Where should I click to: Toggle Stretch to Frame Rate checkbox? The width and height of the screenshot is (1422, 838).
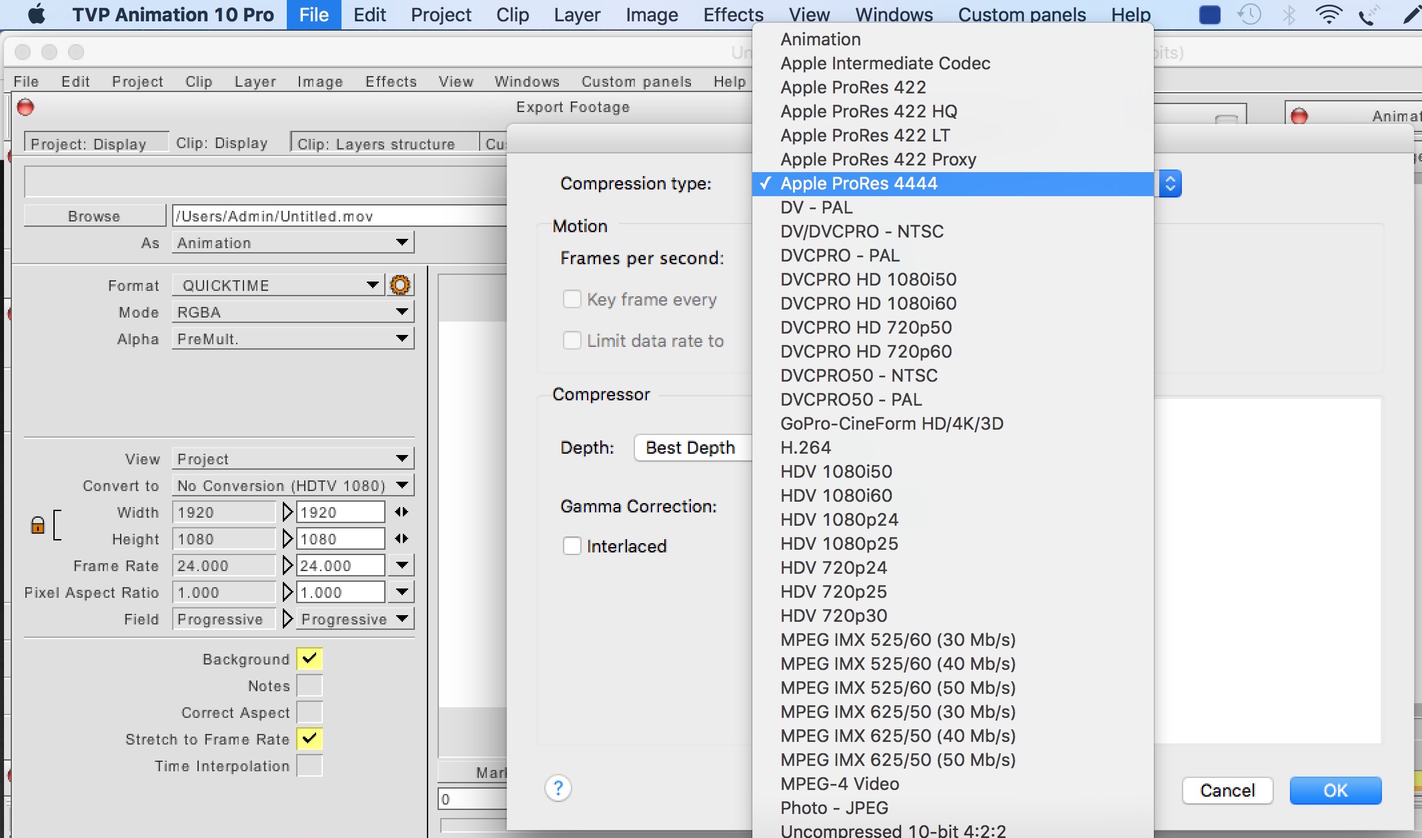(x=309, y=739)
